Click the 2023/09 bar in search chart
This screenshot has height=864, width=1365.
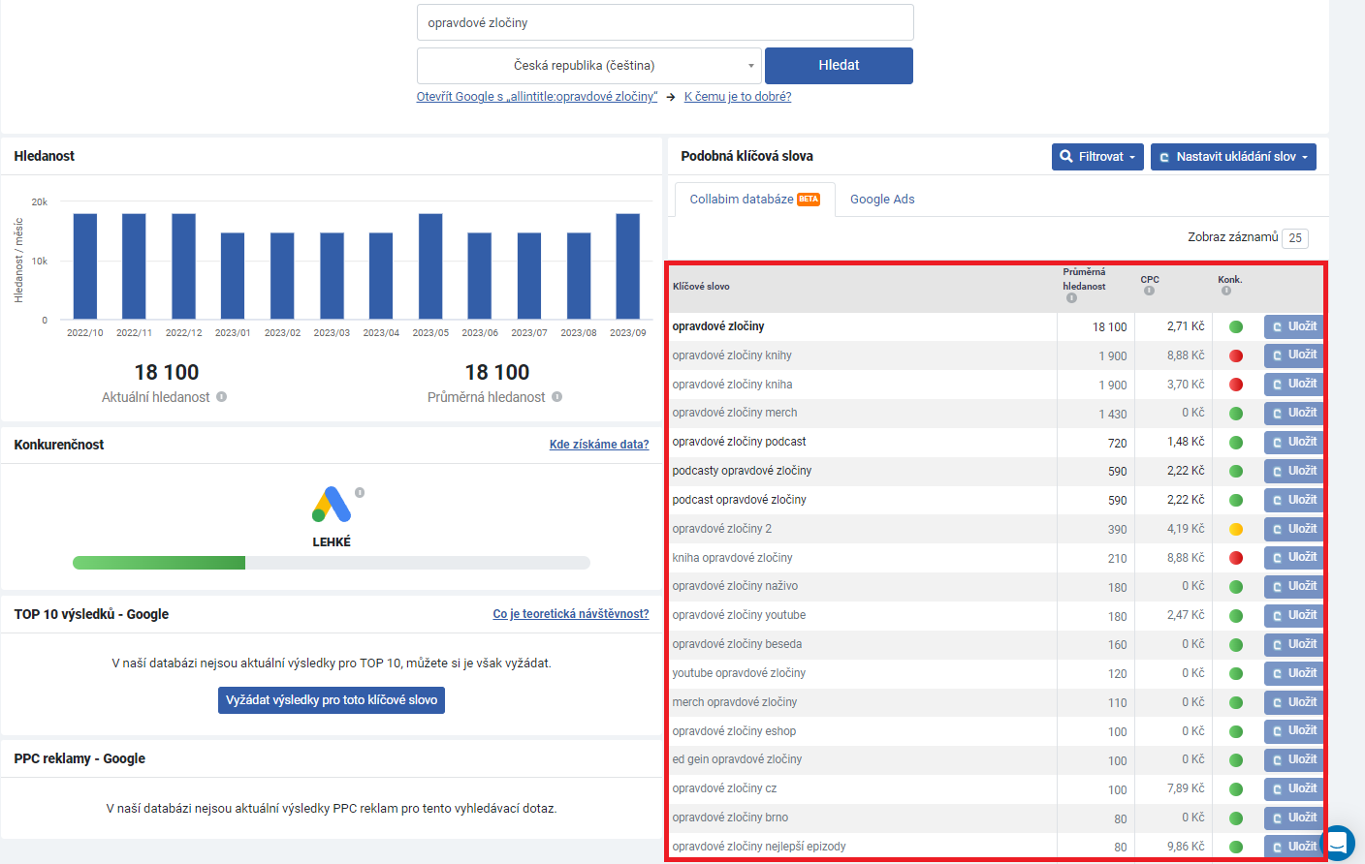click(x=628, y=266)
